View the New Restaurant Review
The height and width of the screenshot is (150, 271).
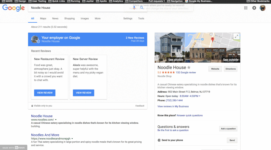(45, 93)
